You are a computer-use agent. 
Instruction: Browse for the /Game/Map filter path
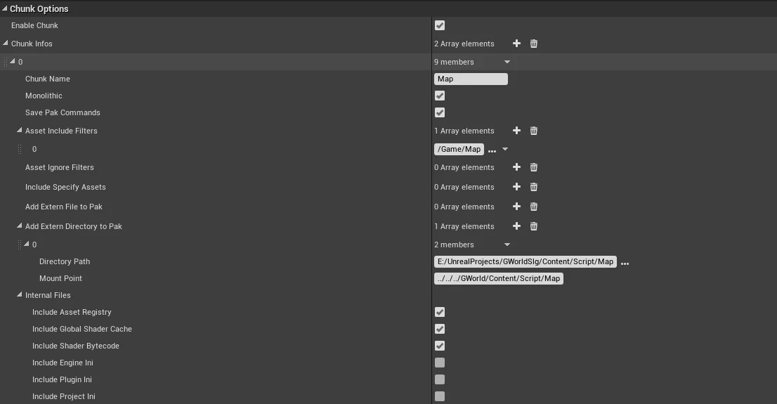click(492, 150)
